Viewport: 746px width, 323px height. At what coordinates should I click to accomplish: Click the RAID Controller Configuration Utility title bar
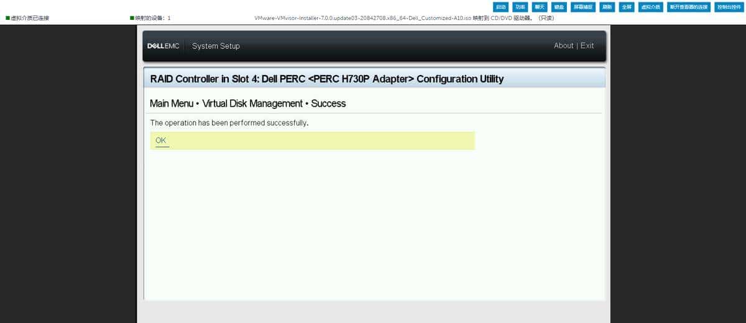pos(327,79)
